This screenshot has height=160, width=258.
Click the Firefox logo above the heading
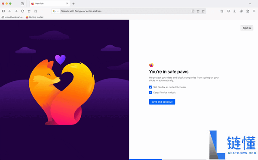pyautogui.click(x=151, y=65)
